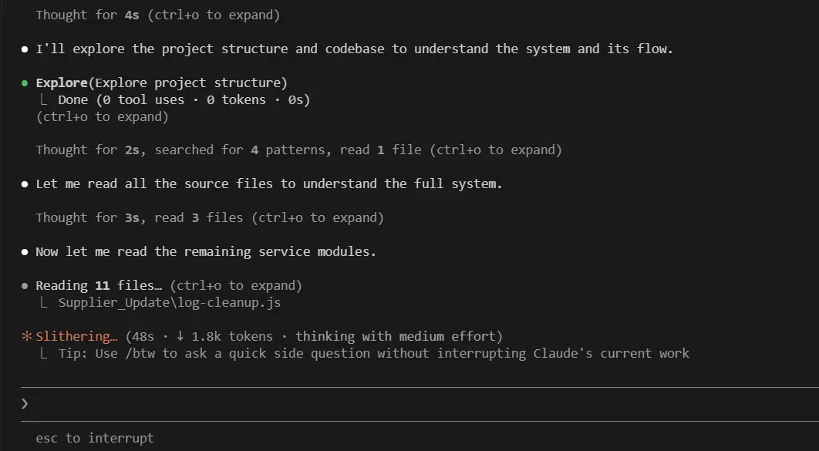This screenshot has height=451, width=819.
Task: Expand the 'Thought for 2s, searched for 4 patterns' line
Action: 298,150
